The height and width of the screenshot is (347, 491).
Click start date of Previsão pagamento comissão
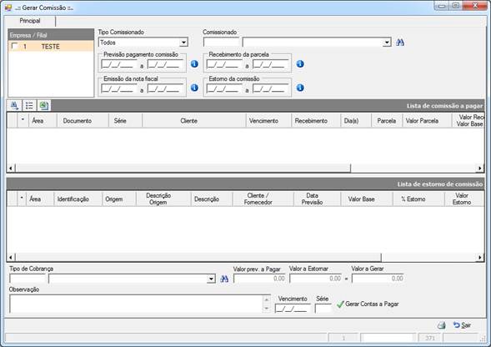point(119,64)
